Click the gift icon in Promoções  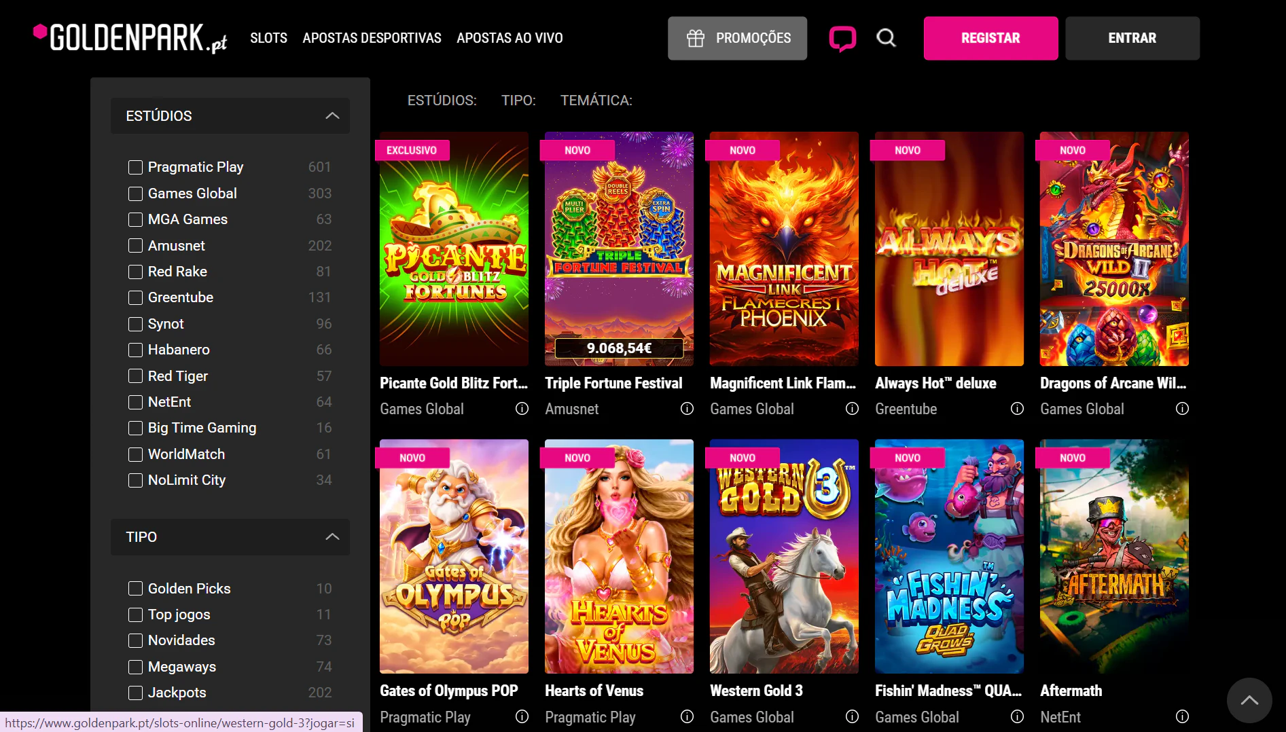point(695,38)
